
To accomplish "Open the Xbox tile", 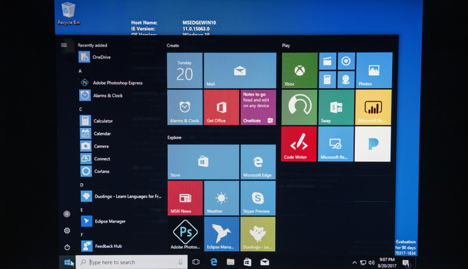I will 299,70.
